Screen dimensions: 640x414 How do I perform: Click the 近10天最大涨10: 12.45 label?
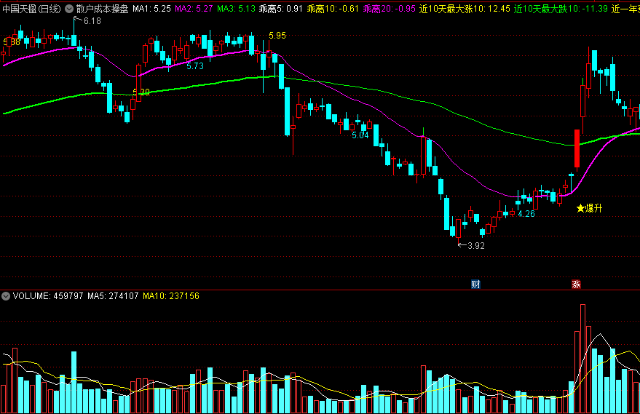pos(465,9)
